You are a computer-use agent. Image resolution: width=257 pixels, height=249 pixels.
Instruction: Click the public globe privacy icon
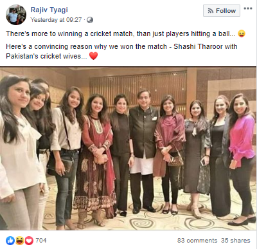[90, 20]
